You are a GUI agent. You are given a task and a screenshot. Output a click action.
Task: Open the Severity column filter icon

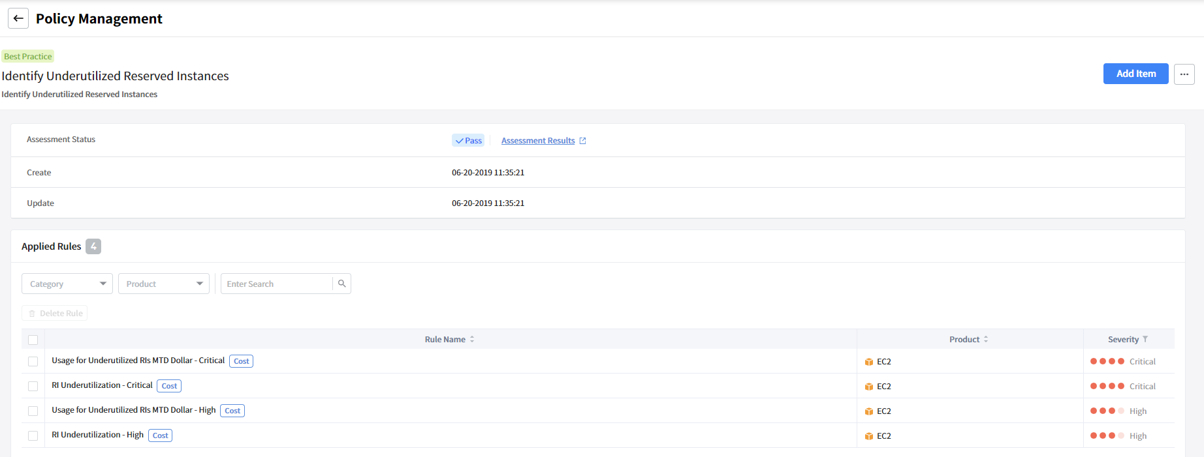1145,340
